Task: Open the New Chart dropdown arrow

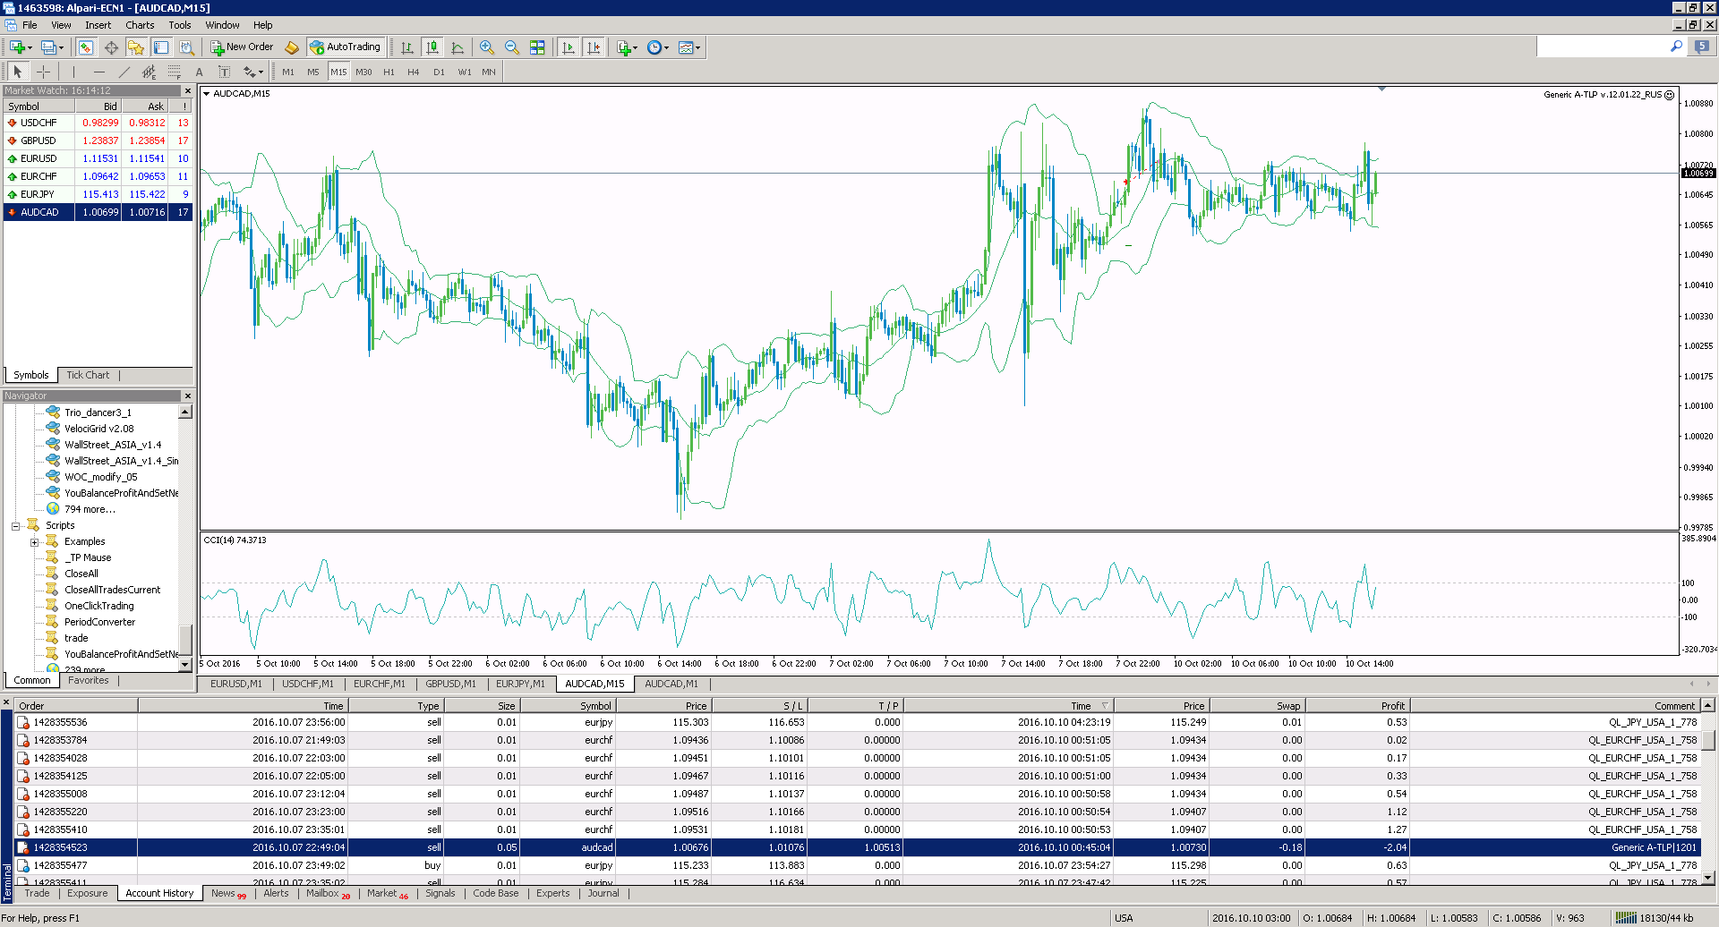Action: coord(30,47)
